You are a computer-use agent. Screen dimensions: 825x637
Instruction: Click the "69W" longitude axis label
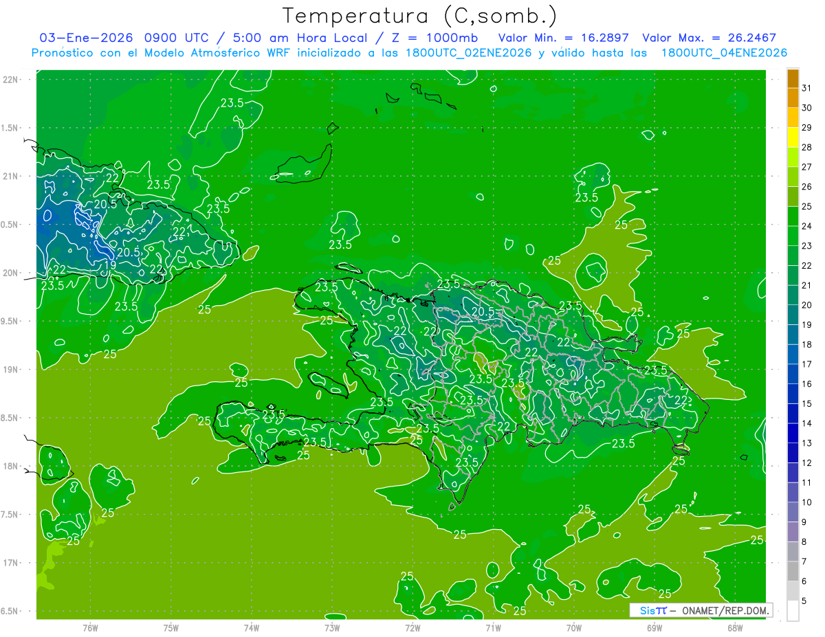654,627
